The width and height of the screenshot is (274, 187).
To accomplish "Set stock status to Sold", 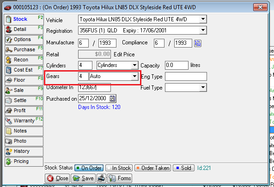I will [183, 168].
